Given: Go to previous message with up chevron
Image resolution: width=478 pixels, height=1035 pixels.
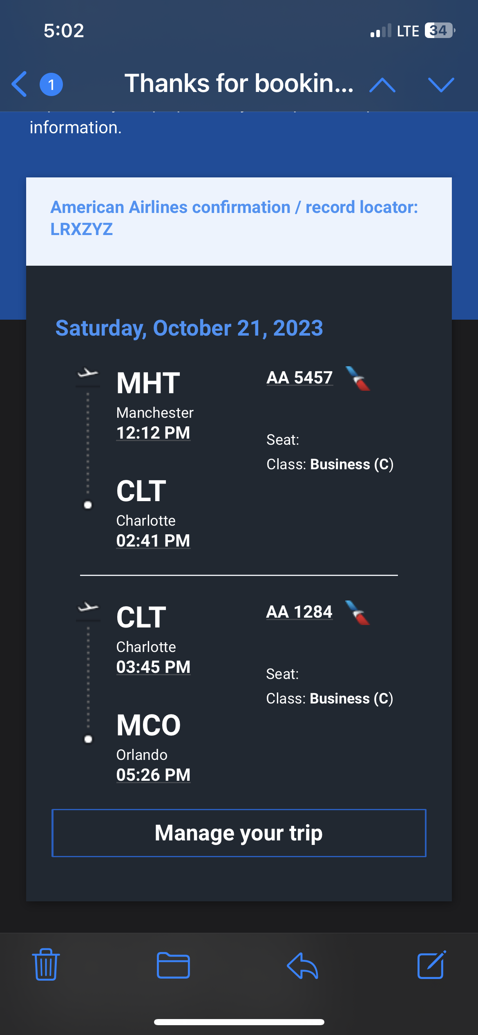Looking at the screenshot, I should (x=382, y=85).
